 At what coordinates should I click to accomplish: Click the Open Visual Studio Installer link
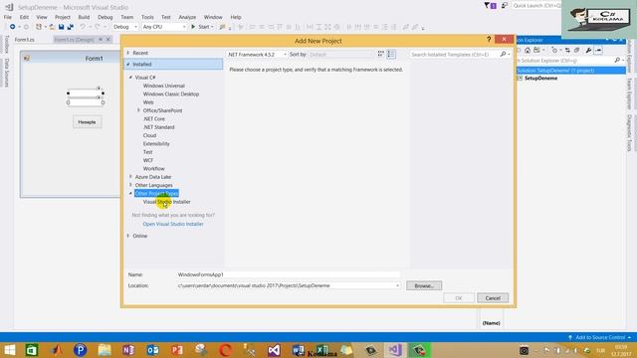click(173, 224)
